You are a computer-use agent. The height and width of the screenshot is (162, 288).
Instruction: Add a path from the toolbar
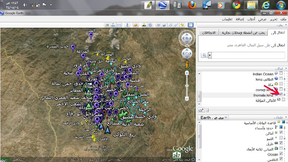(170, 25)
